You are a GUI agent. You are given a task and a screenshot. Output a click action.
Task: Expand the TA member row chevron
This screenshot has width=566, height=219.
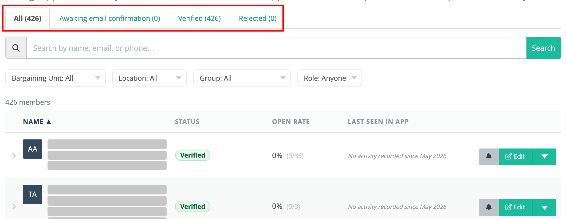click(x=14, y=206)
